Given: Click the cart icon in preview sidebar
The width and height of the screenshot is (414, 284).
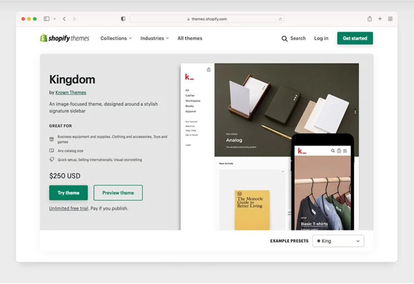Looking at the screenshot, I should click(x=209, y=70).
